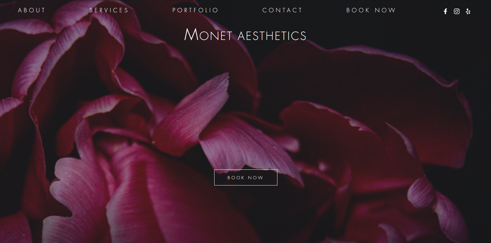Click the outlined Book Now button
Image resolution: width=491 pixels, height=243 pixels.
[x=246, y=178]
